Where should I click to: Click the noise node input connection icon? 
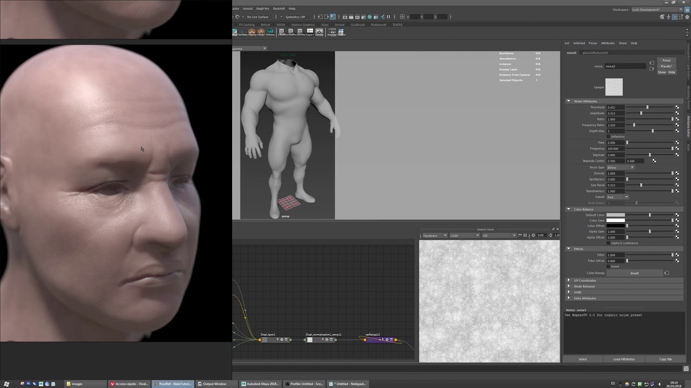(x=652, y=63)
